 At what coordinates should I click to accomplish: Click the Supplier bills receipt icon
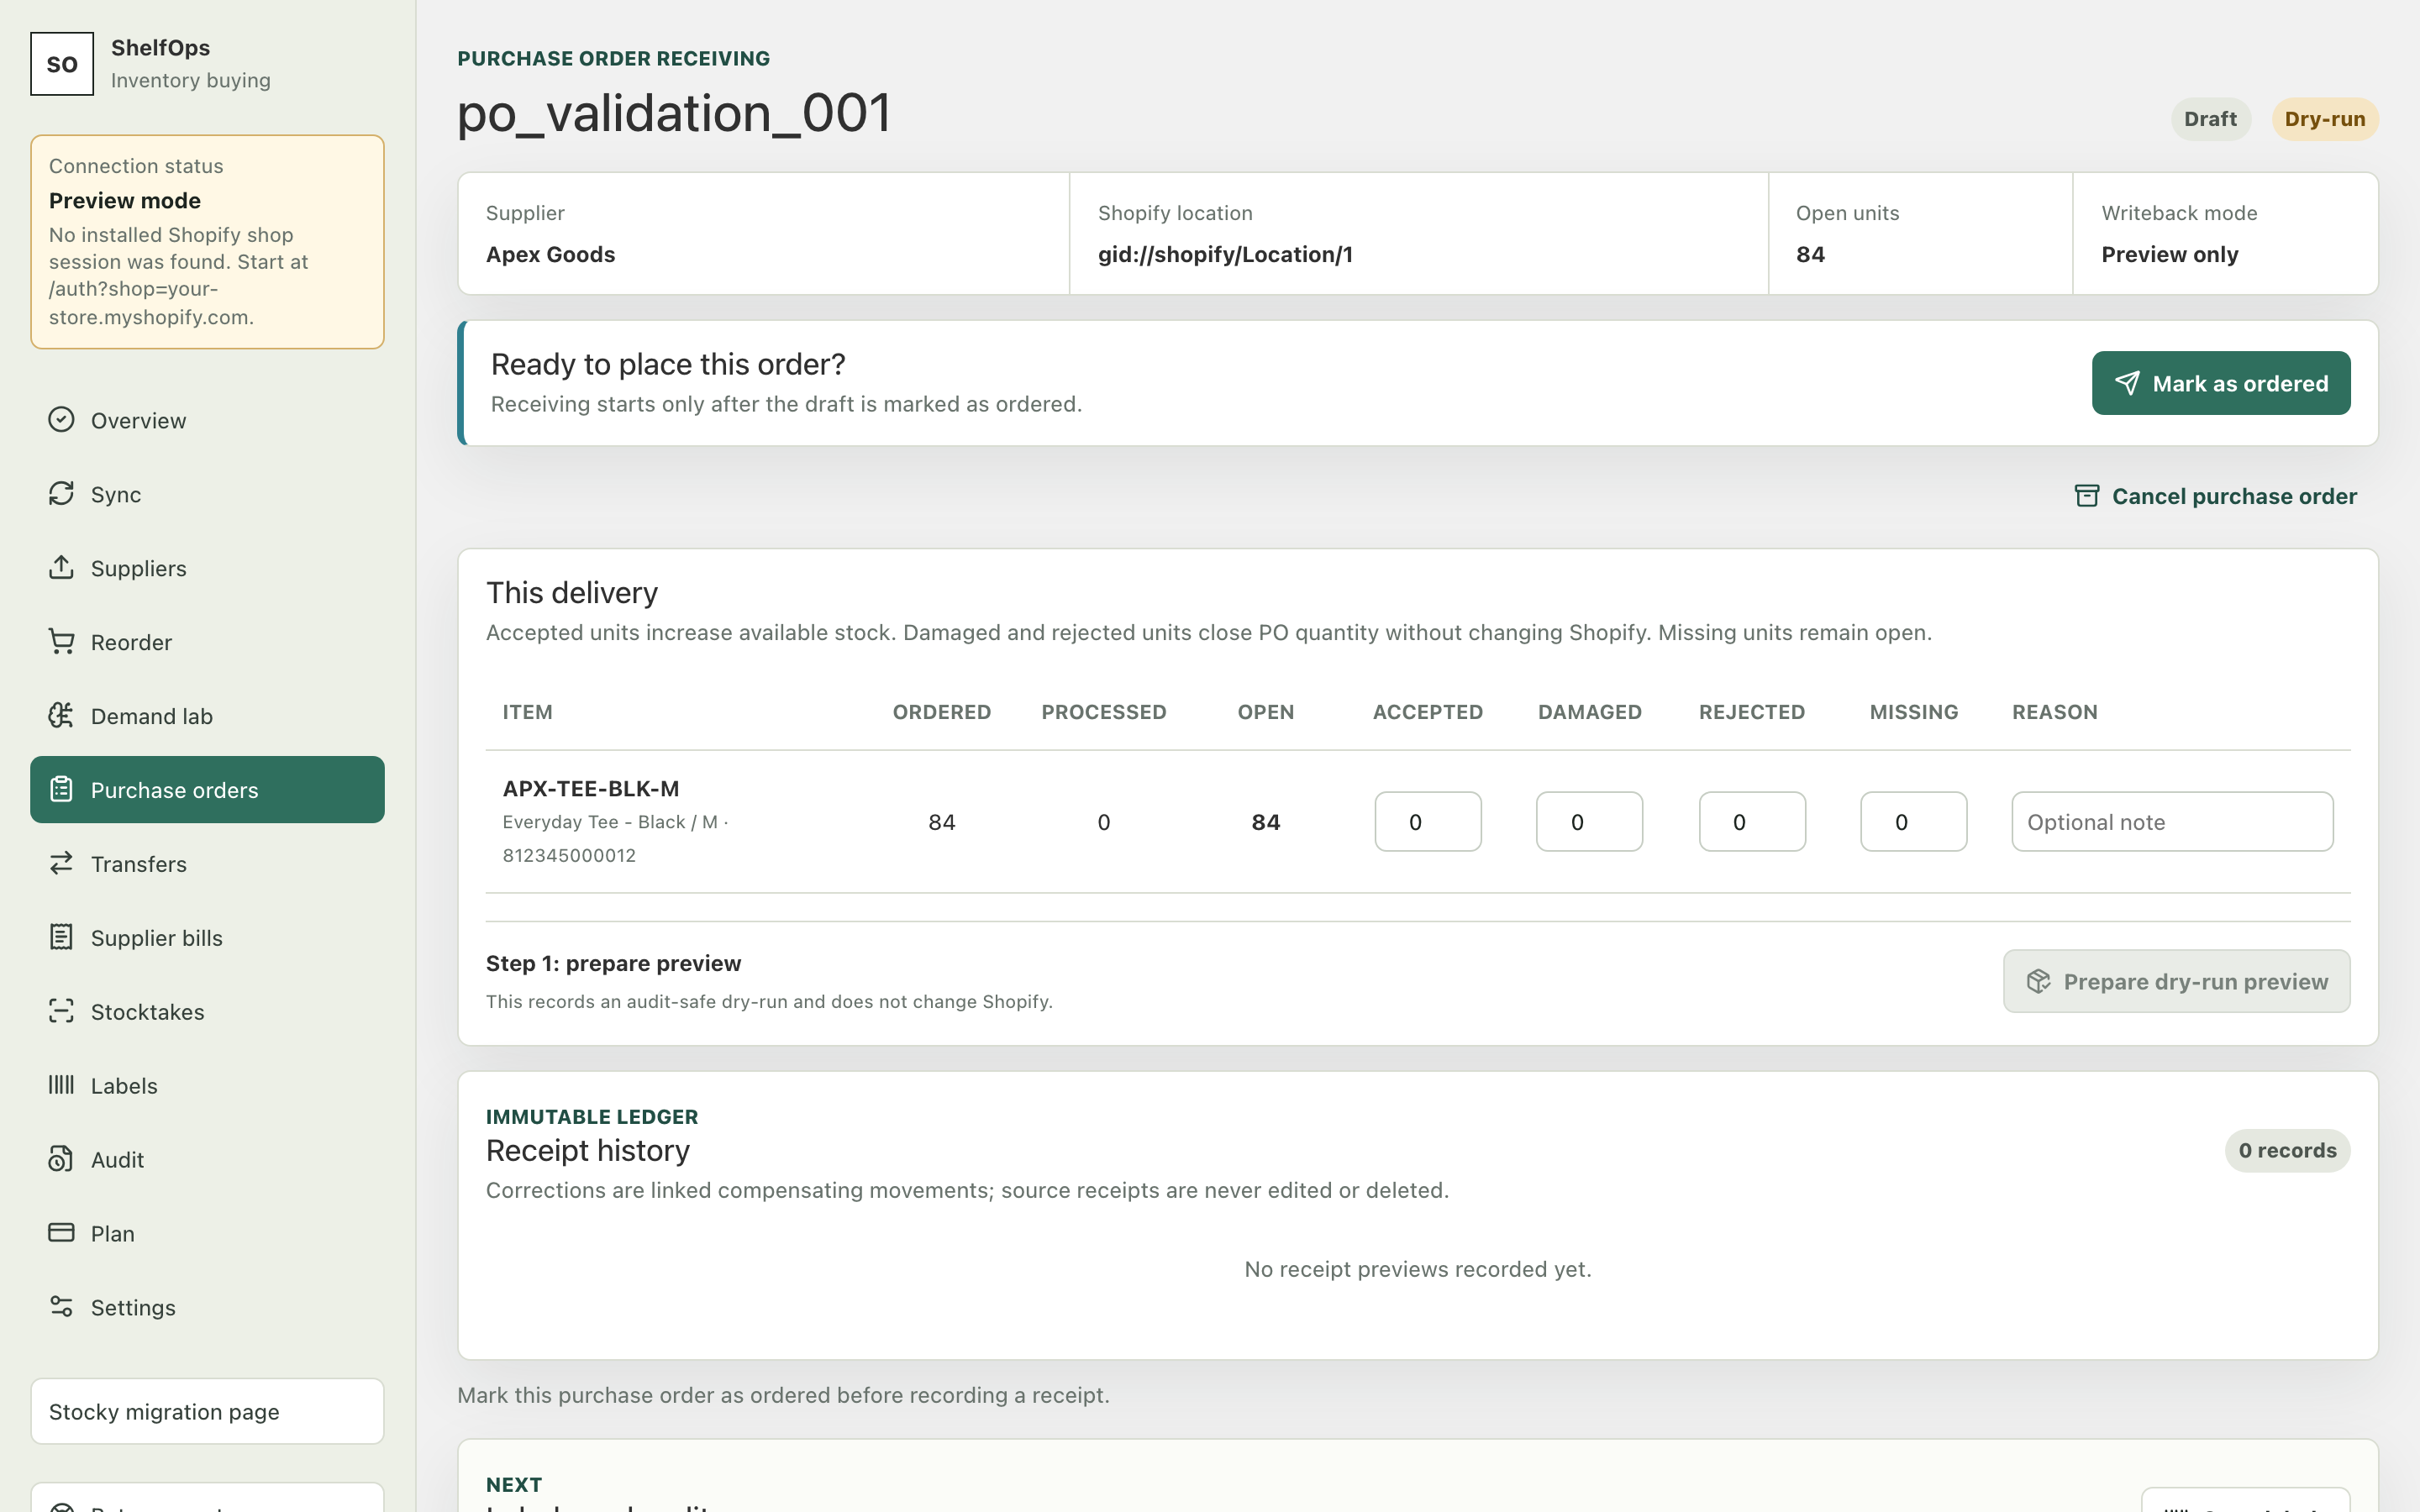61,937
